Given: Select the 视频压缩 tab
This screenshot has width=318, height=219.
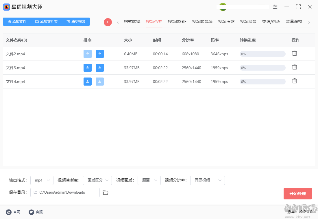Looking at the screenshot, I should (226, 22).
